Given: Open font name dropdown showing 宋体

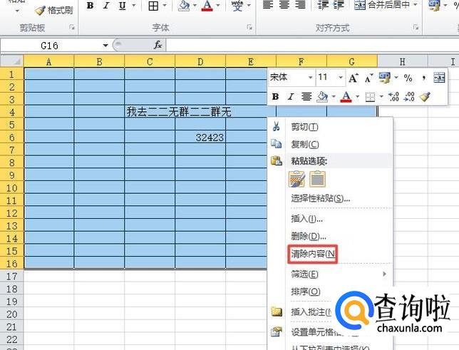Looking at the screenshot, I should click(292, 78).
